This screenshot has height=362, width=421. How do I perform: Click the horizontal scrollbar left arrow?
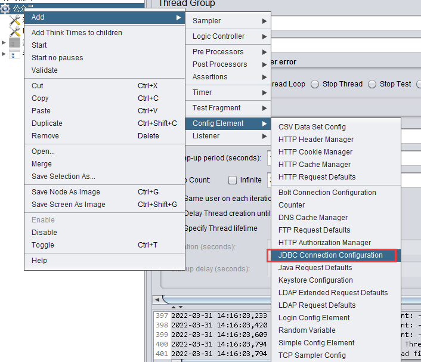157,299
